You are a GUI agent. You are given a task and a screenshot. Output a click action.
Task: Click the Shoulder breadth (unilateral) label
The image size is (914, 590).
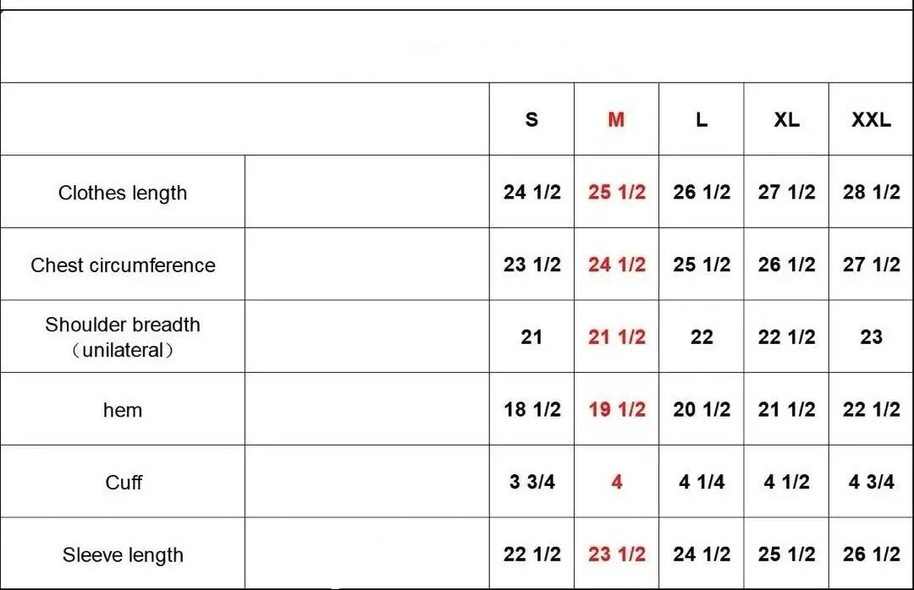point(123,337)
